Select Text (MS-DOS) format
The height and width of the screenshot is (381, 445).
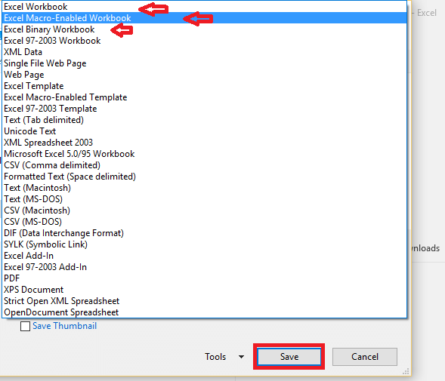coord(204,199)
